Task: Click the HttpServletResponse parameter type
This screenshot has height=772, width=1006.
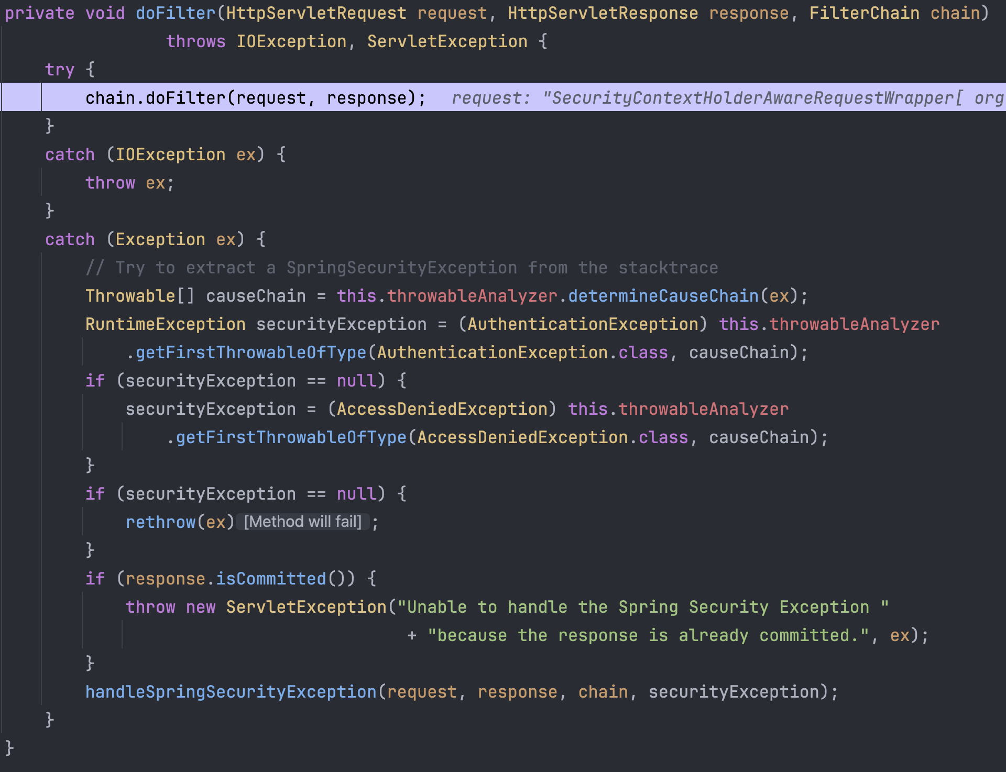Action: 603,13
